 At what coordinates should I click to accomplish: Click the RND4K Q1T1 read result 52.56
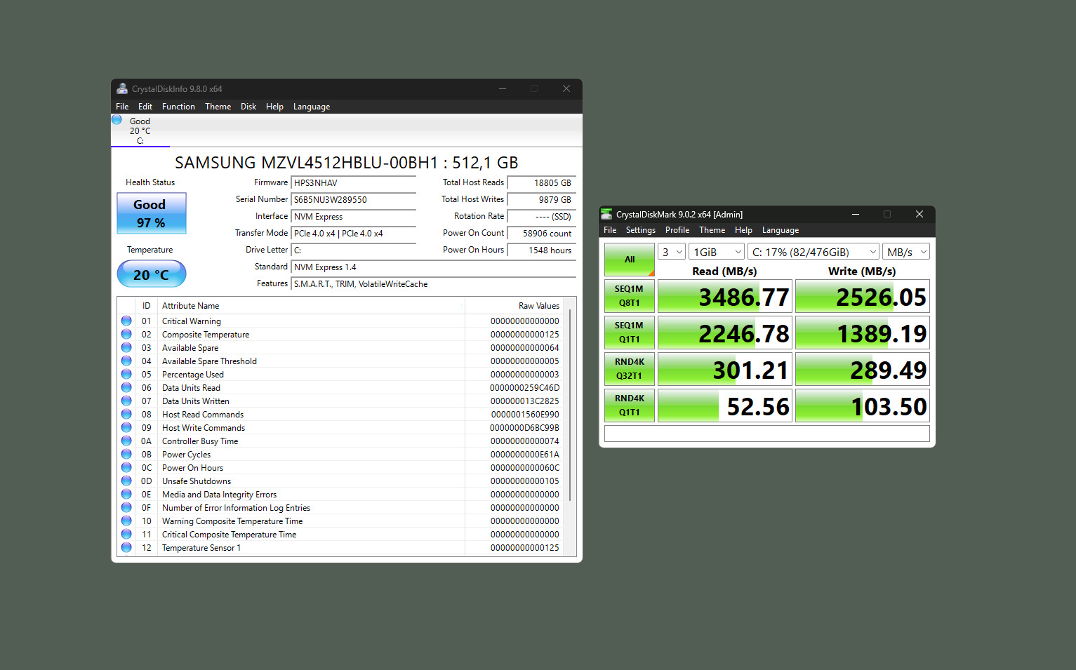(x=725, y=406)
